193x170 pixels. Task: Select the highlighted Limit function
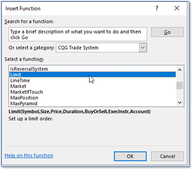coord(16,75)
